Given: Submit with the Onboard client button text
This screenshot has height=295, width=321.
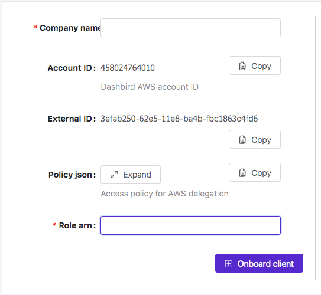Looking at the screenshot, I should [265, 264].
